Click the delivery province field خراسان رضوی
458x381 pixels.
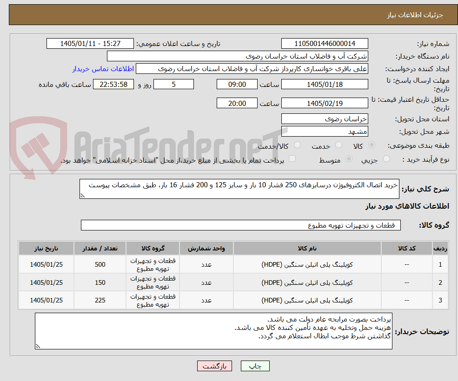325,119
